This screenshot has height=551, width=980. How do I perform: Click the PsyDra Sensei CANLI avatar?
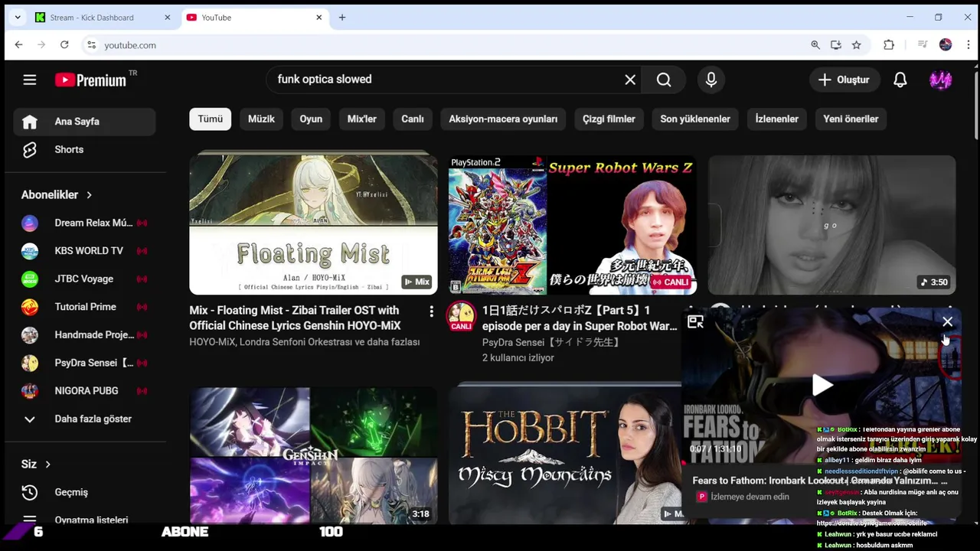pyautogui.click(x=461, y=316)
